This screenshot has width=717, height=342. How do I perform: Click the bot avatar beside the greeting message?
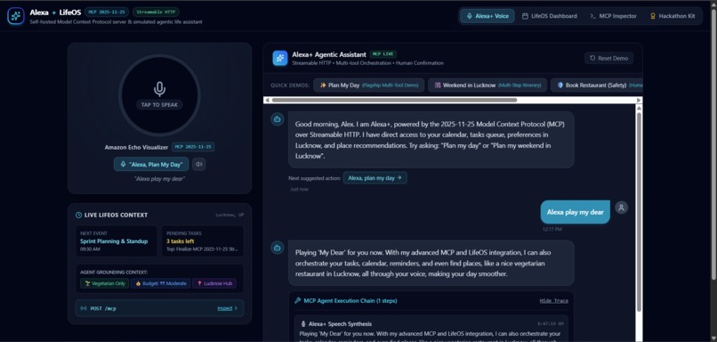277,119
